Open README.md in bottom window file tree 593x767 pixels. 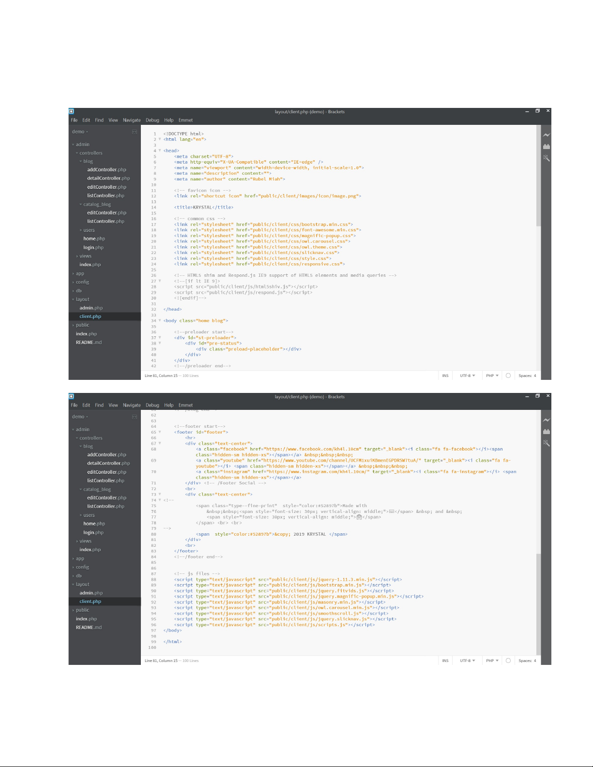(x=89, y=628)
